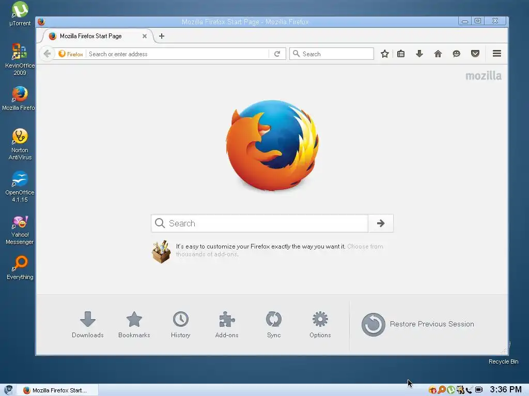Viewport: 529px width, 396px height.
Task: Select the KevinOffice 2009 desktop icon
Action: point(20,60)
